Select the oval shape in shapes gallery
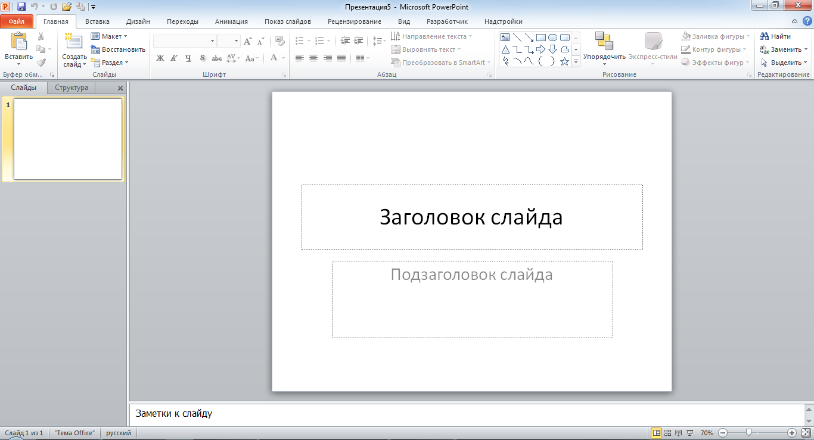The width and height of the screenshot is (814, 440). tap(553, 38)
